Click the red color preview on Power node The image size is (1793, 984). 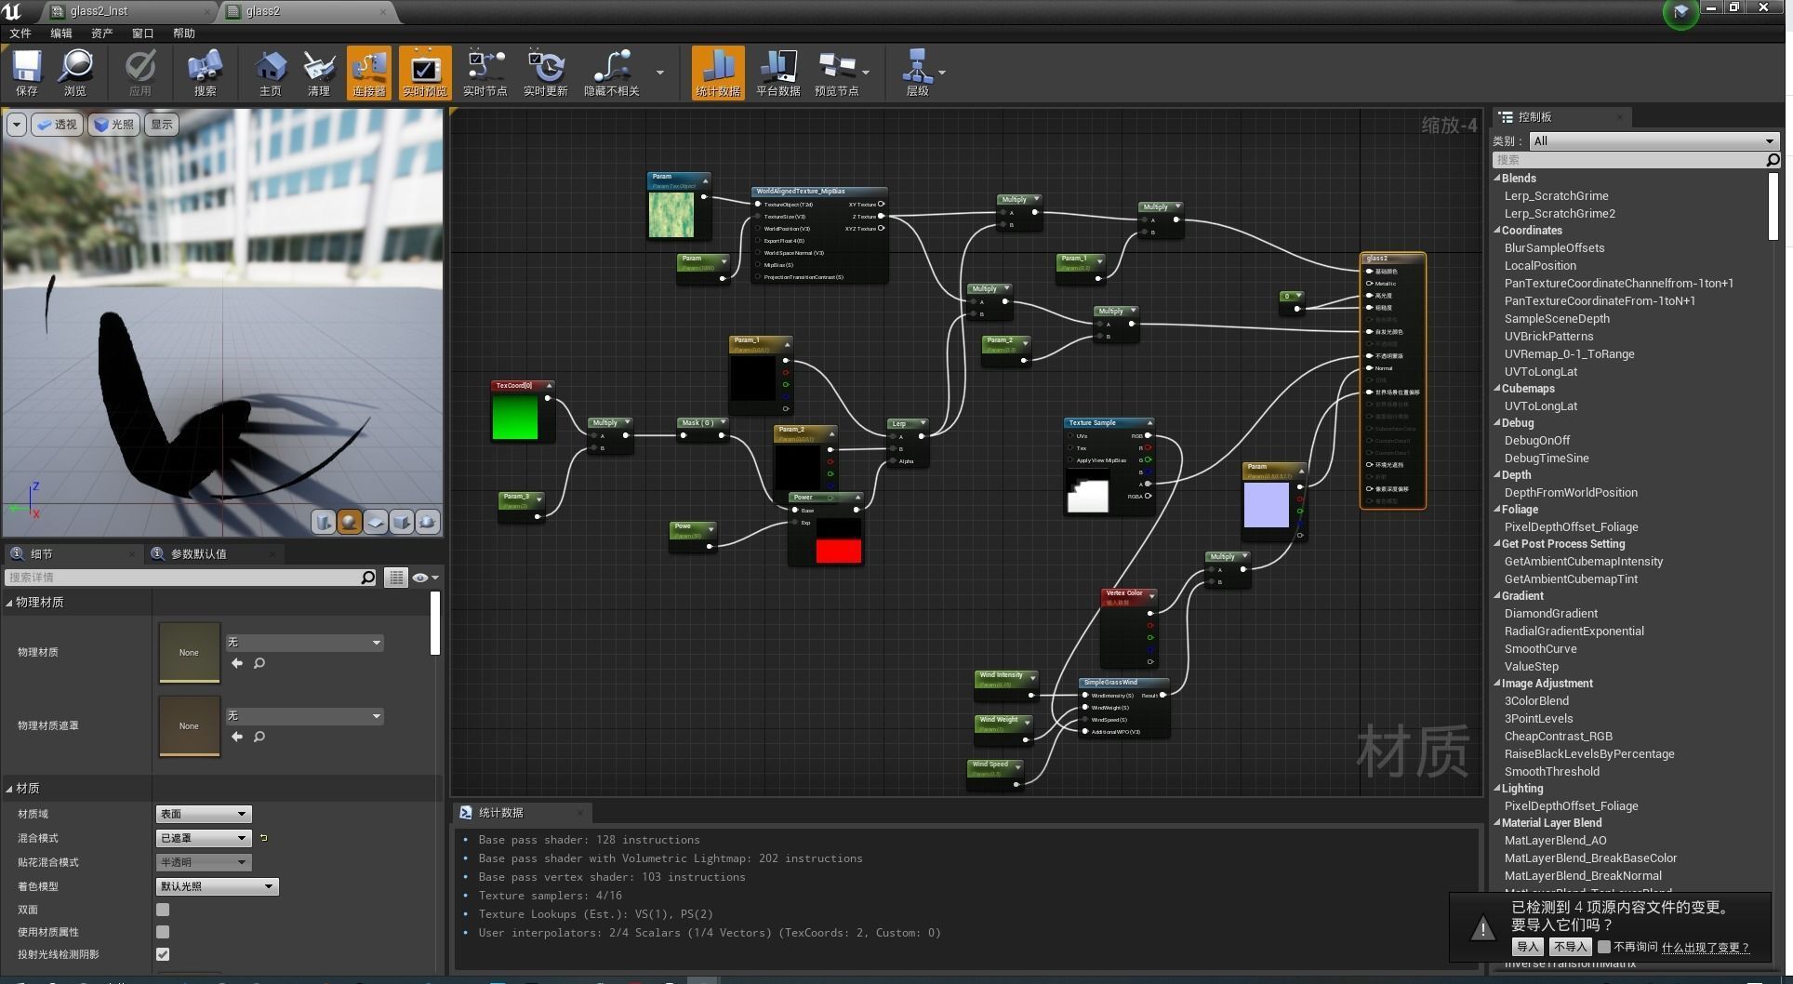coord(839,551)
